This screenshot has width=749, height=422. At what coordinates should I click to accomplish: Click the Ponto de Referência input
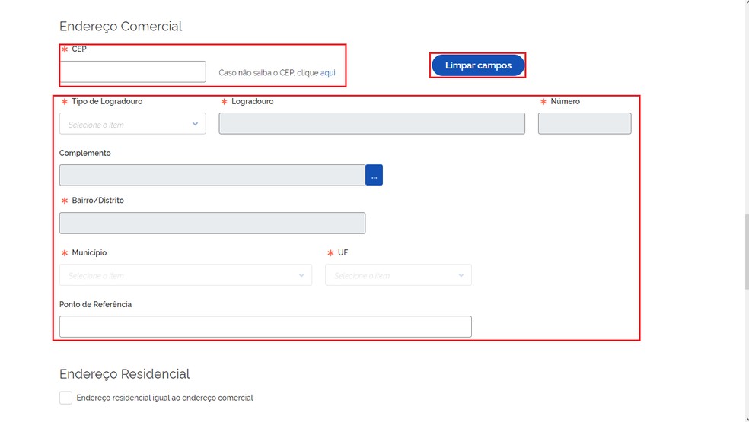pyautogui.click(x=265, y=326)
